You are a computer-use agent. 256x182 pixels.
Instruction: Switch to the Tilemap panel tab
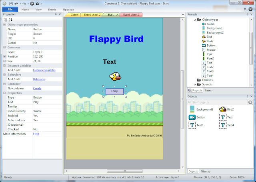pos(206,171)
